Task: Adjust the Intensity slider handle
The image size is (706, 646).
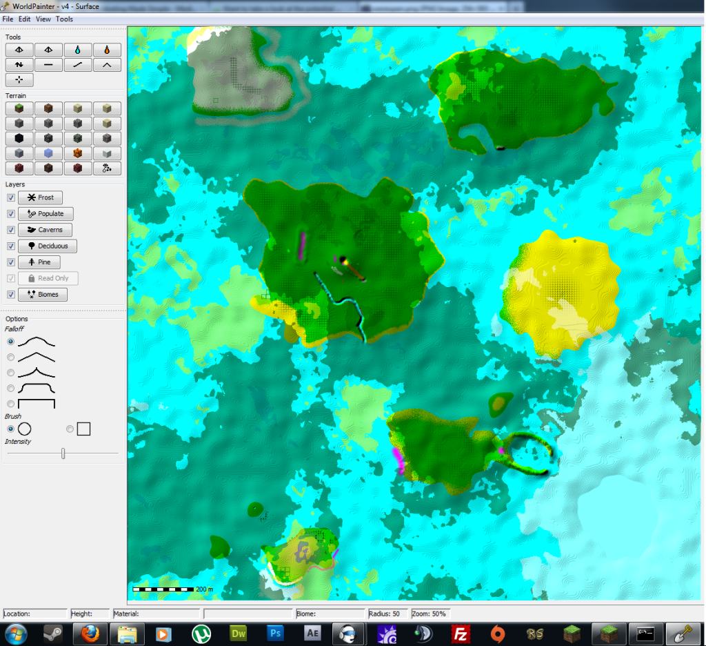Action: coord(63,453)
